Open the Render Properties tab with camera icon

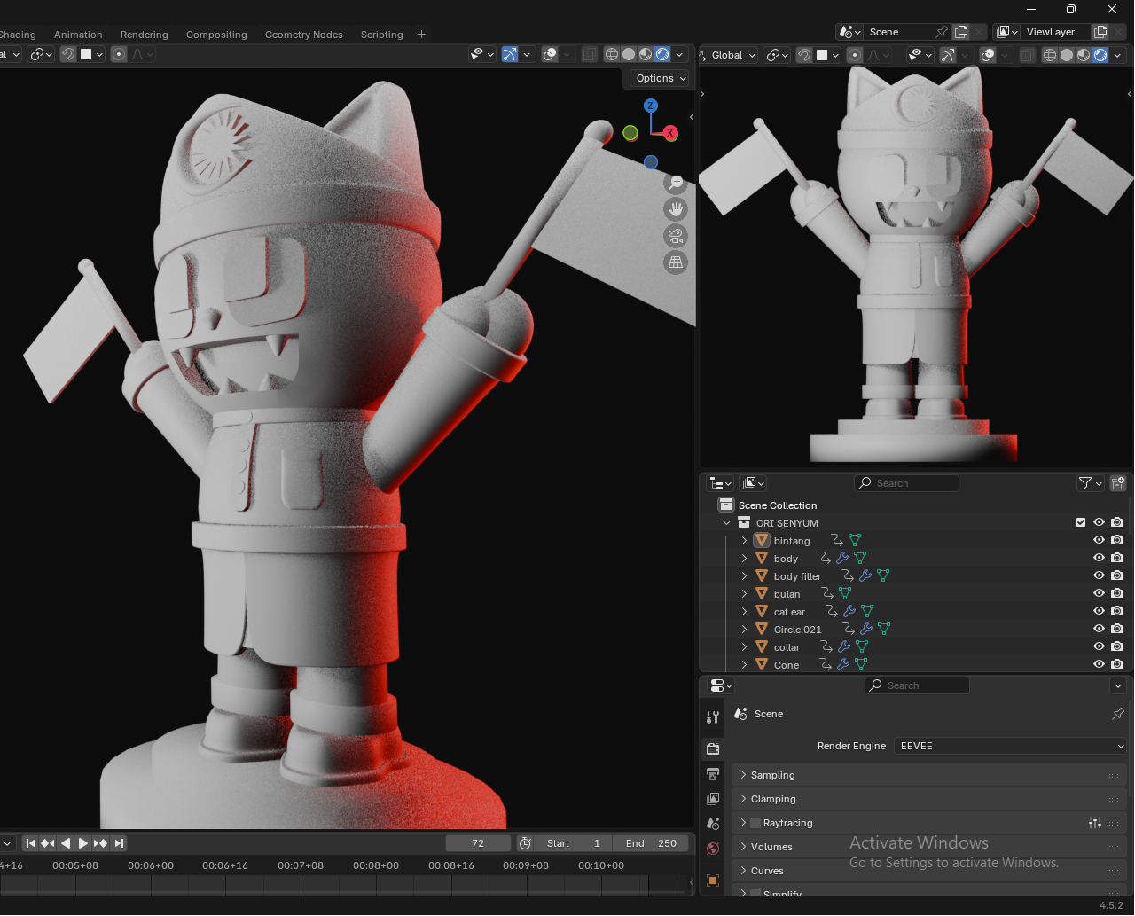click(713, 748)
